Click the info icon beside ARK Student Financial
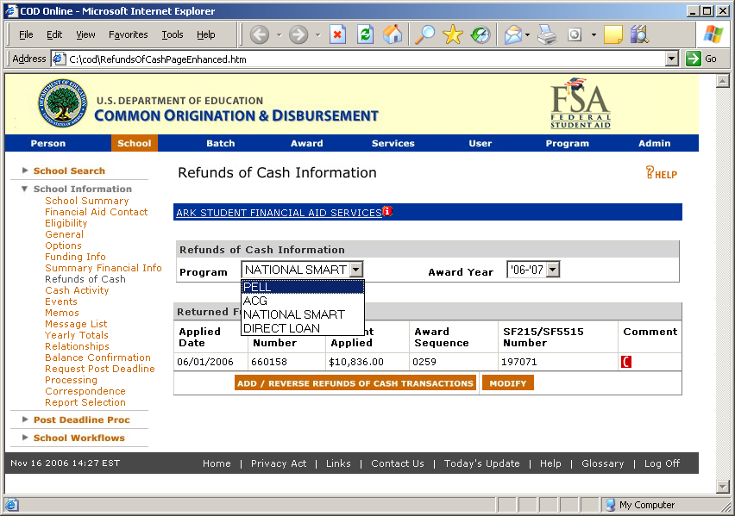This screenshot has width=735, height=516. (x=387, y=211)
